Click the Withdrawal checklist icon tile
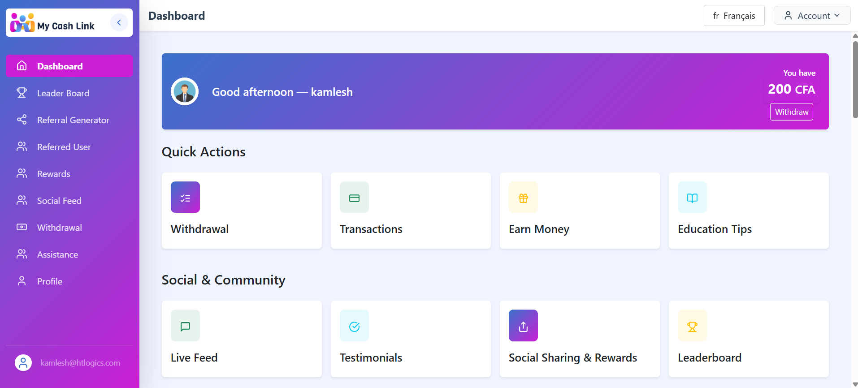Viewport: 858px width, 388px height. click(185, 197)
